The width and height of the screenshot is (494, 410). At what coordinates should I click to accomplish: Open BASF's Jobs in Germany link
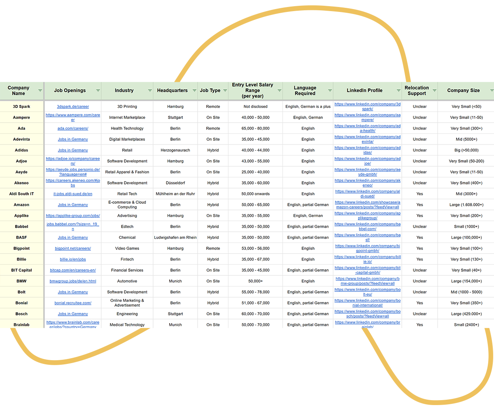73,238
